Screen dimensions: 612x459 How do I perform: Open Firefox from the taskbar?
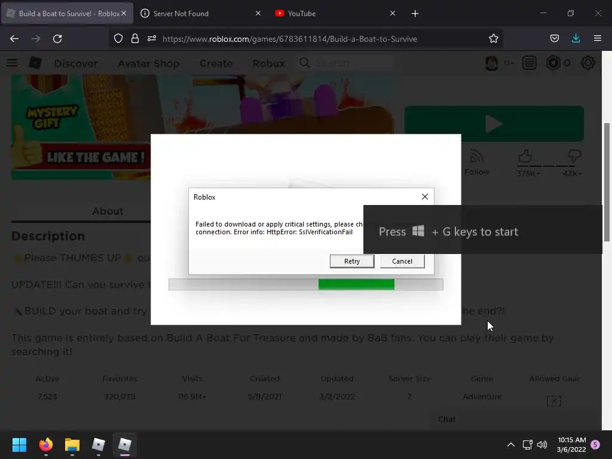[x=45, y=445]
